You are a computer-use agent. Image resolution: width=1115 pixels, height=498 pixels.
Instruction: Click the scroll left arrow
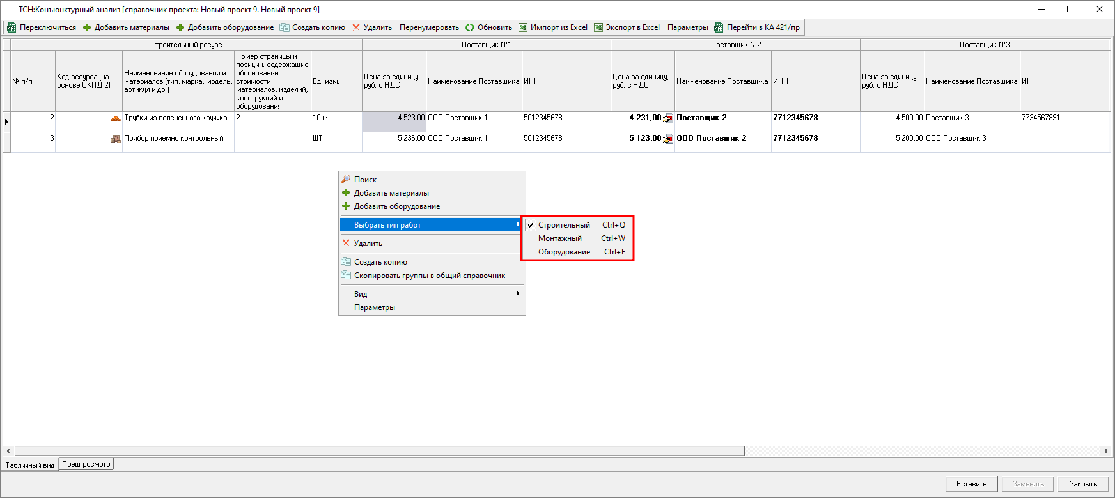(8, 451)
